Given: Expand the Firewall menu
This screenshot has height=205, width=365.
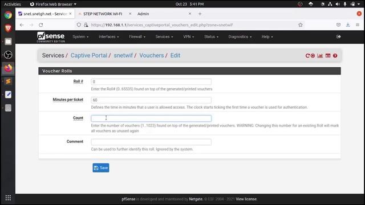Looking at the screenshot, I should coord(137,36).
